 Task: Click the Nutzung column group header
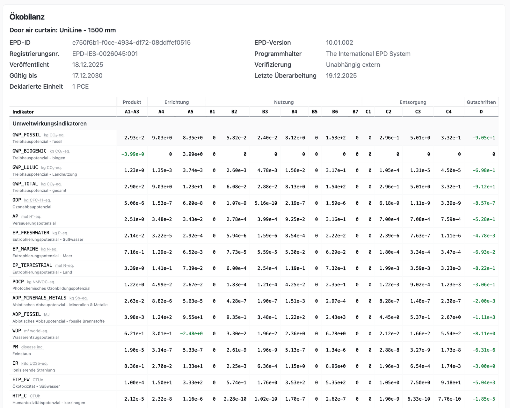[284, 102]
